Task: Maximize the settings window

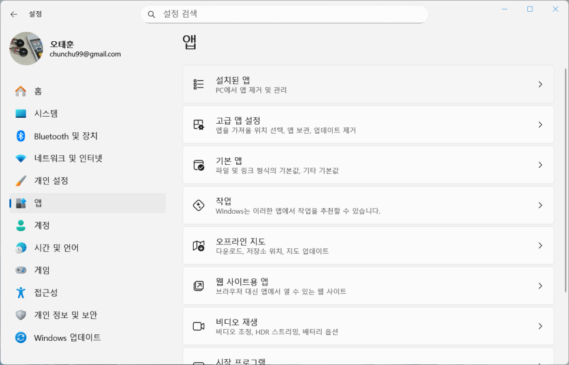Action: 530,9
